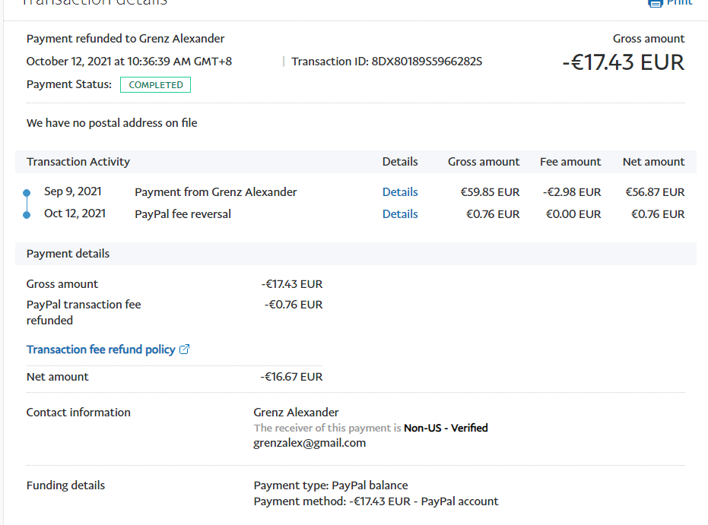708x525 pixels.
Task: Click the Funding details label
Action: pyautogui.click(x=65, y=485)
